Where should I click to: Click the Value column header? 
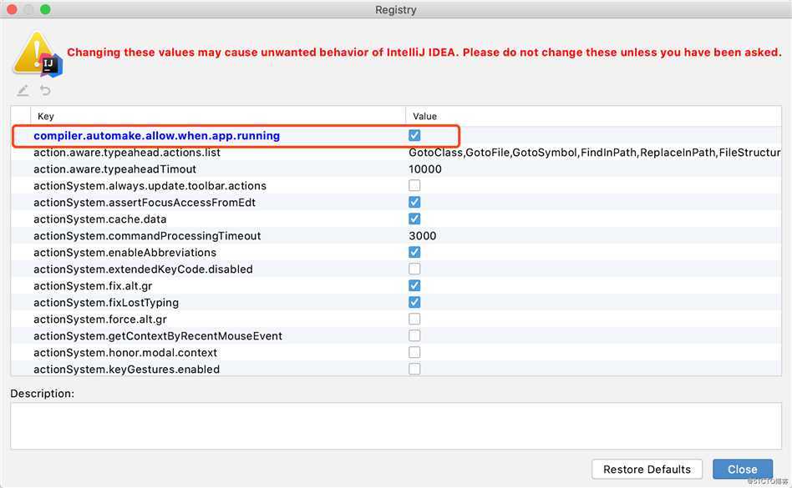(x=593, y=116)
